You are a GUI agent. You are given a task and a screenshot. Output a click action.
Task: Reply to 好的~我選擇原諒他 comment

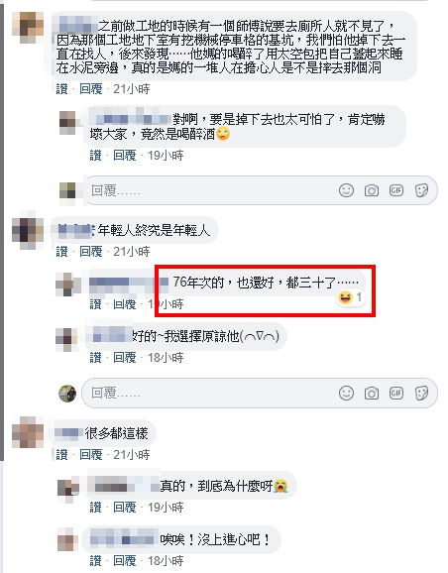pos(125,358)
